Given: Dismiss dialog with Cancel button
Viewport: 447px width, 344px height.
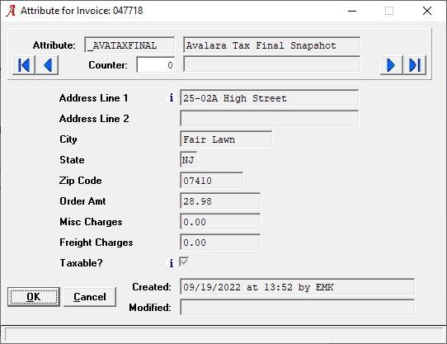Looking at the screenshot, I should (90, 297).
